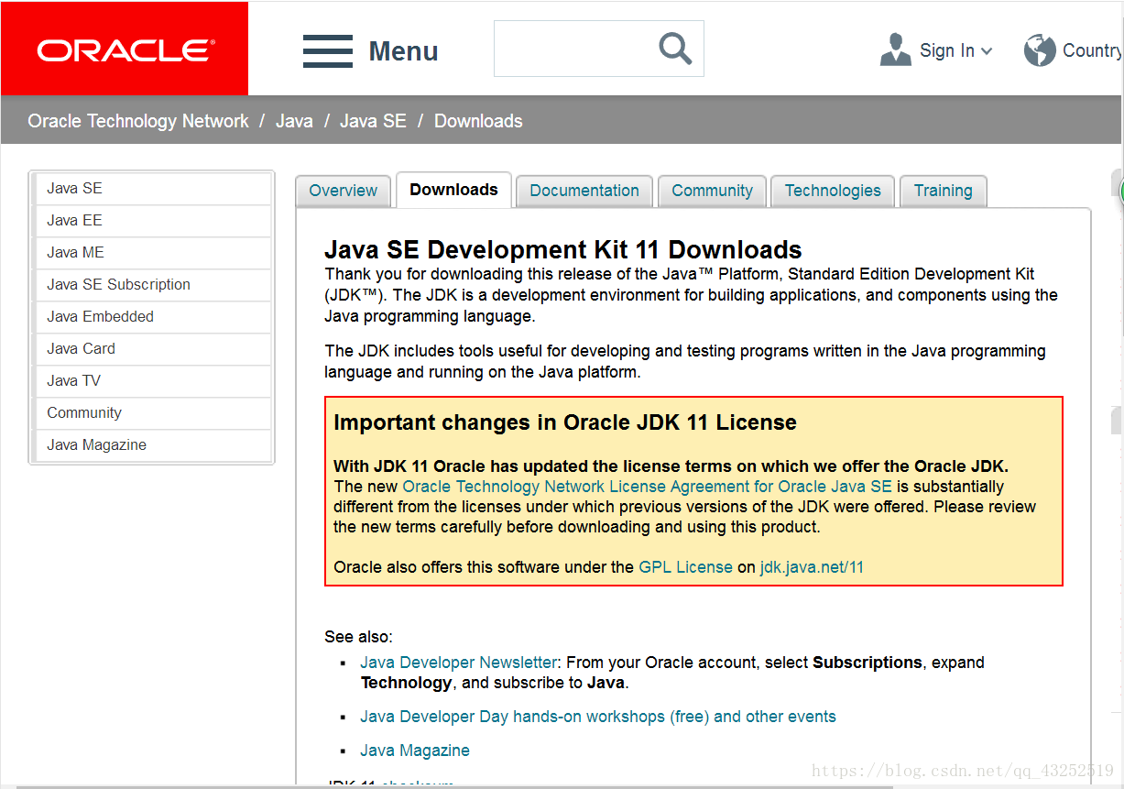Click the Oracle logo
This screenshot has height=789, width=1124.
[x=125, y=49]
